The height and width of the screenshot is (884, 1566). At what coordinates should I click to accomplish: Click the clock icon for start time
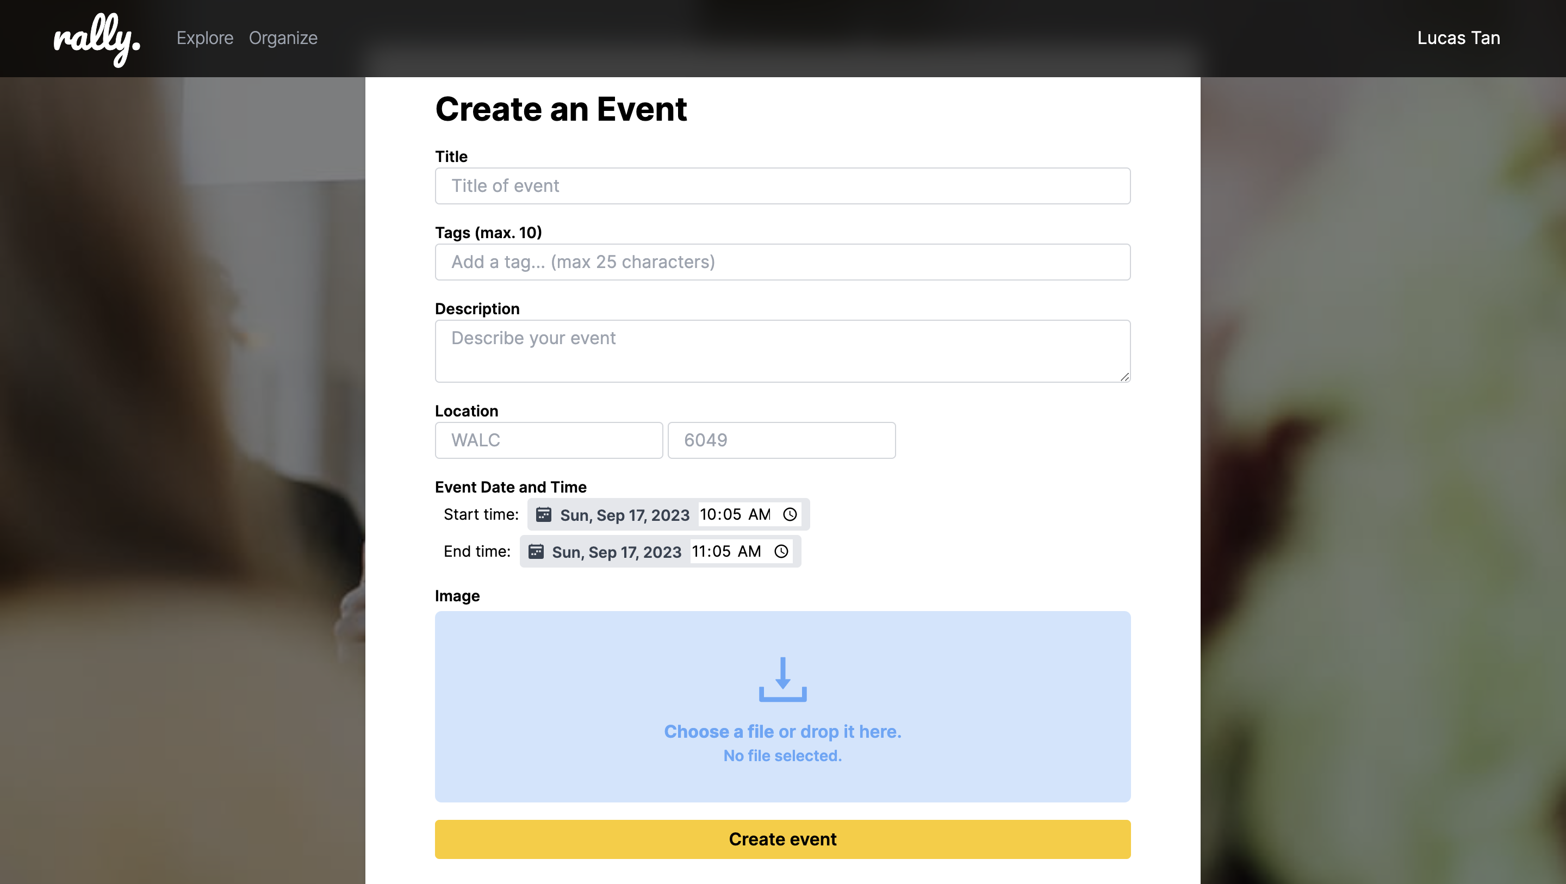pos(790,514)
